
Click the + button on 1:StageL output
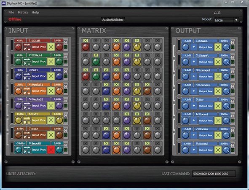(194, 47)
